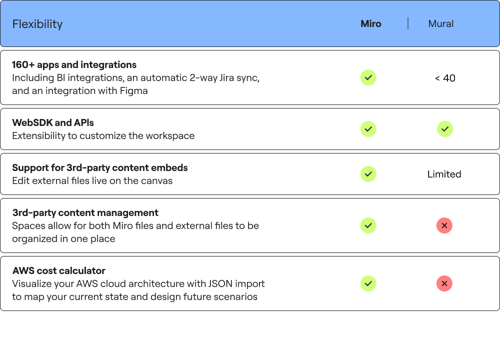
Task: Click the '< 40' value for Mural integrations
Action: coord(445,78)
